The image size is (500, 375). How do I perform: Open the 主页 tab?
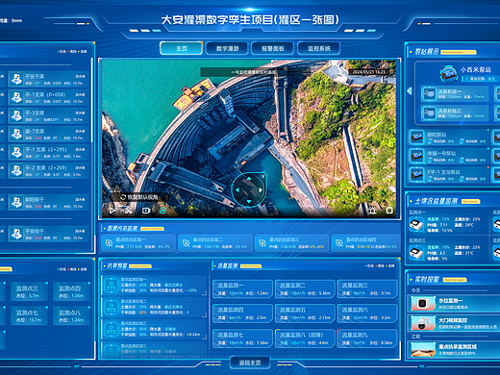(x=181, y=48)
